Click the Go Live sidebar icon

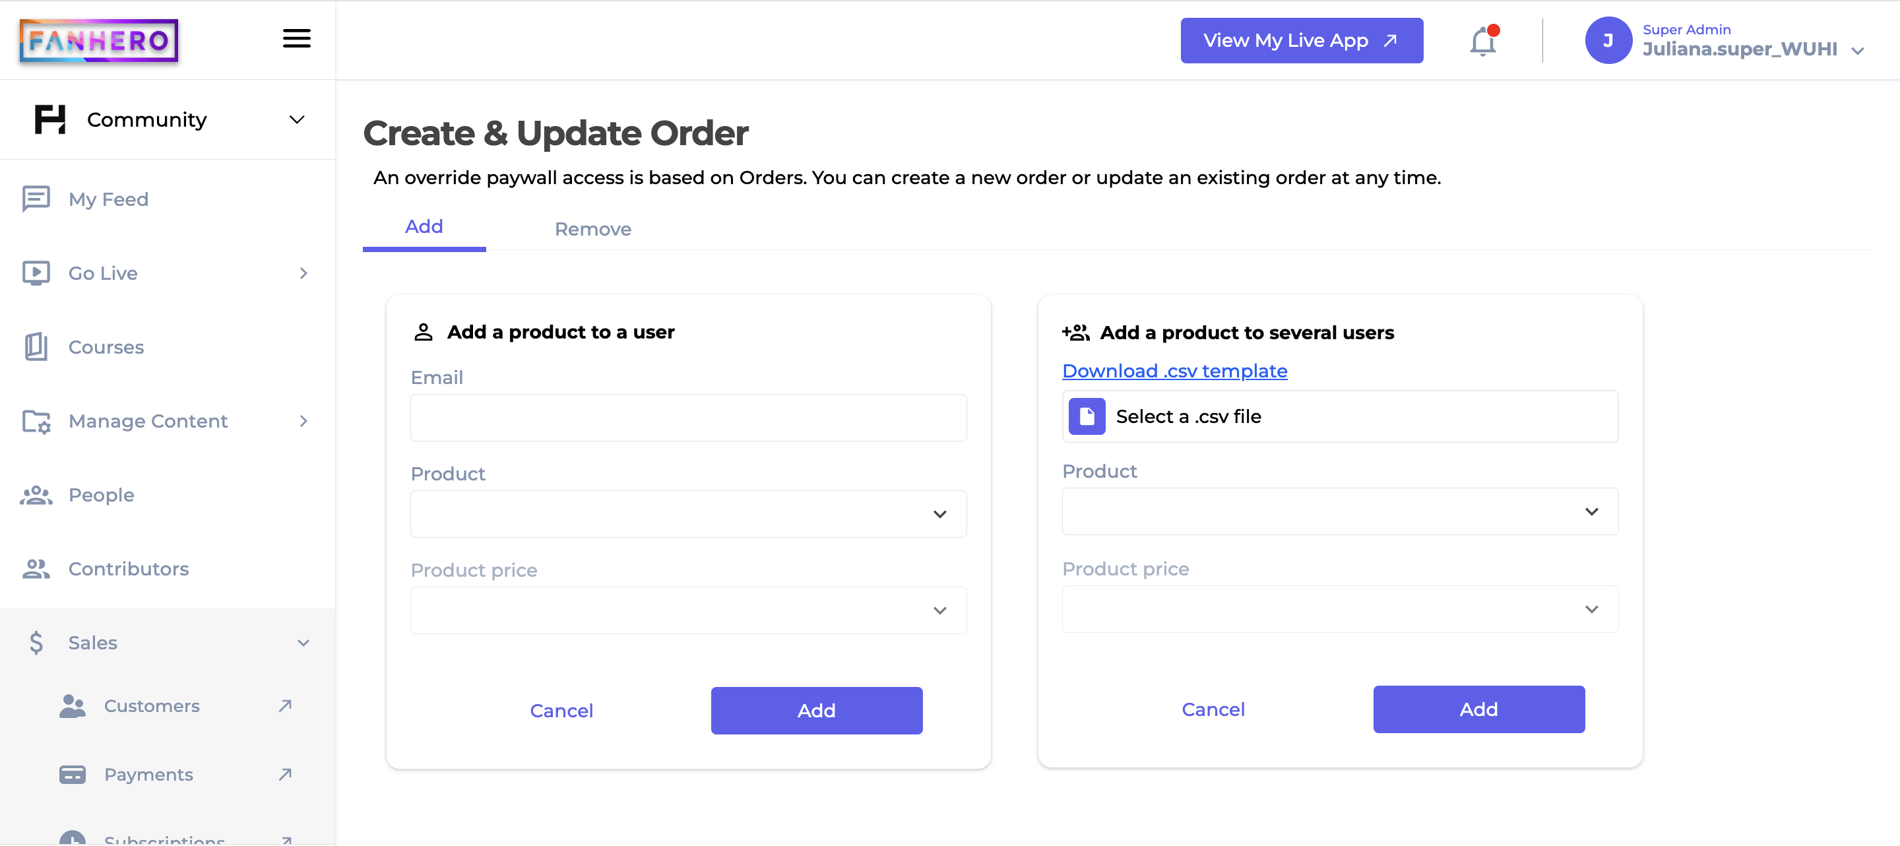[36, 273]
